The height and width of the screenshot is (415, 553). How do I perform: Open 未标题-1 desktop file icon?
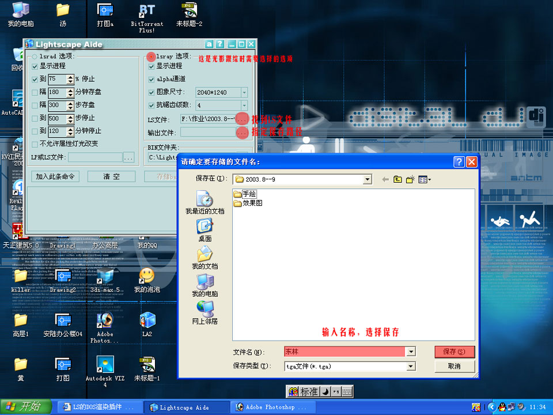pyautogui.click(x=147, y=369)
